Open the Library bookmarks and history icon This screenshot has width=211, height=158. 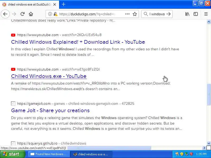(187, 14)
